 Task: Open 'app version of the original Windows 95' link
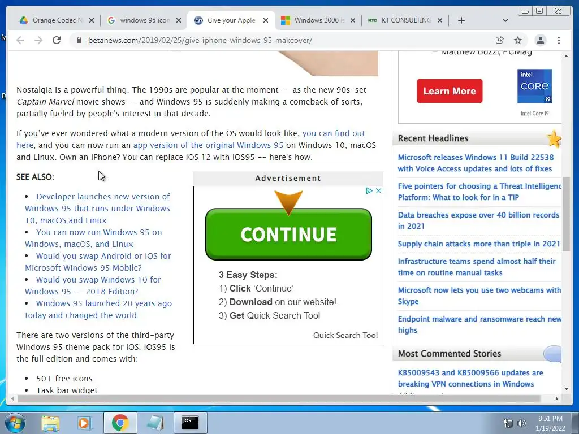click(208, 145)
